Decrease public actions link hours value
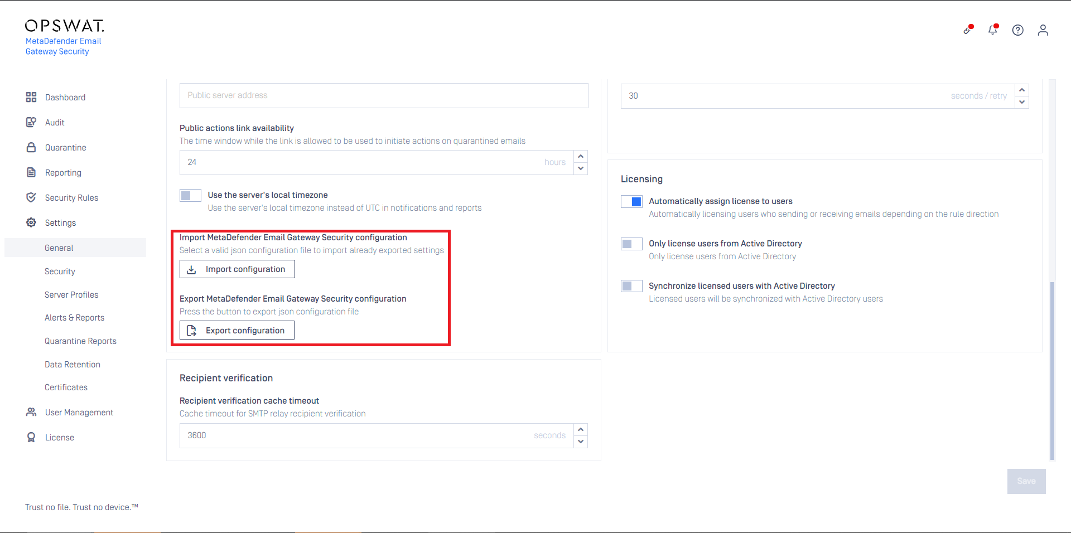Viewport: 1071px width, 533px height. tap(581, 168)
